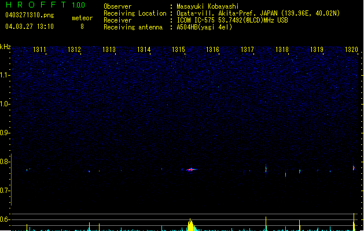This screenshot has height=231, width=364.
Task: Click the 0.6 kHz frequency label
Action: tap(5, 219)
